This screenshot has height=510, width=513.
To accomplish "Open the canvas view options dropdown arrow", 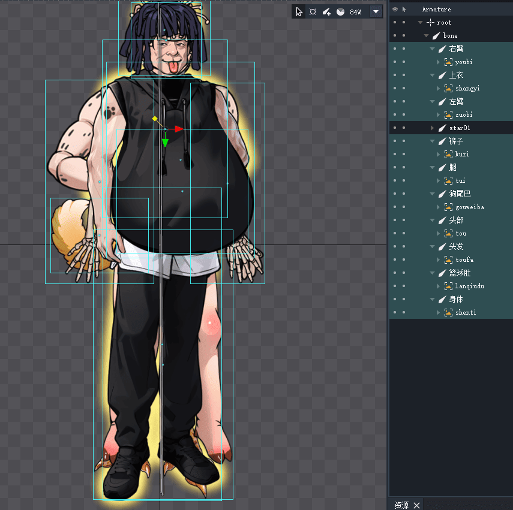I will (376, 12).
